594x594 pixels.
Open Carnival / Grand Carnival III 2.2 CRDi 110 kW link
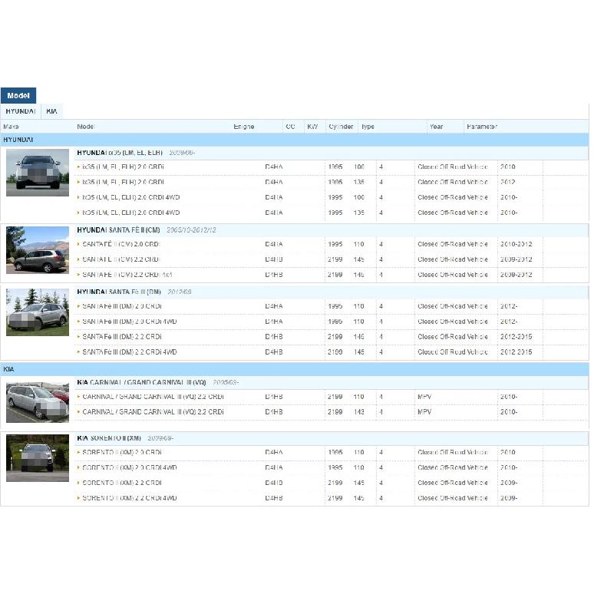153,397
